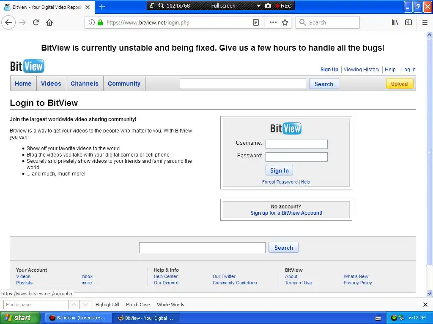The width and height of the screenshot is (433, 324).
Task: Click the header Search button
Action: point(324,84)
